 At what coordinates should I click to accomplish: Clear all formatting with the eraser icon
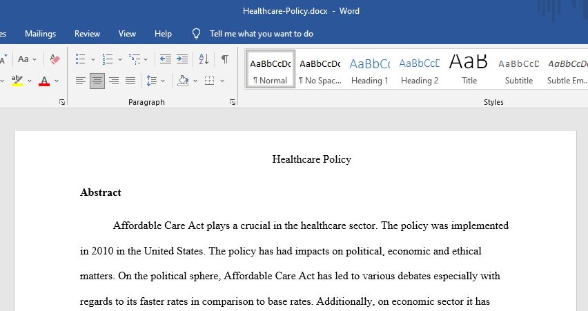(x=55, y=59)
